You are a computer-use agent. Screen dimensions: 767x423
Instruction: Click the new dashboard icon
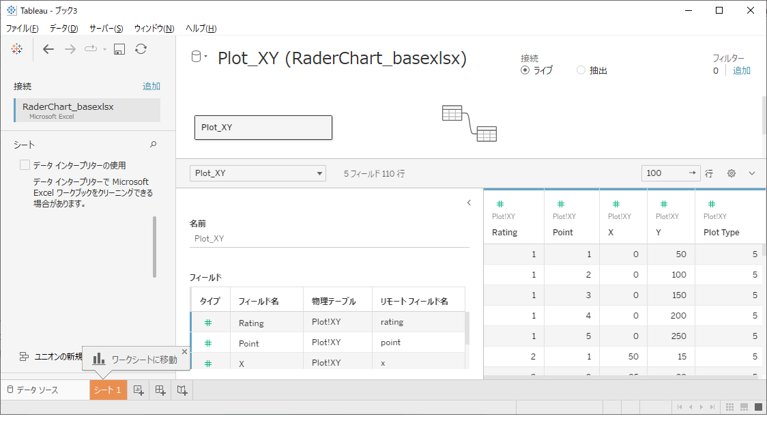[160, 390]
